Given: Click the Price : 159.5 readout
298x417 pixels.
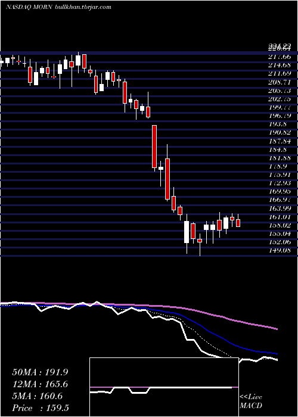Looking at the screenshot, I should pyautogui.click(x=40, y=408).
